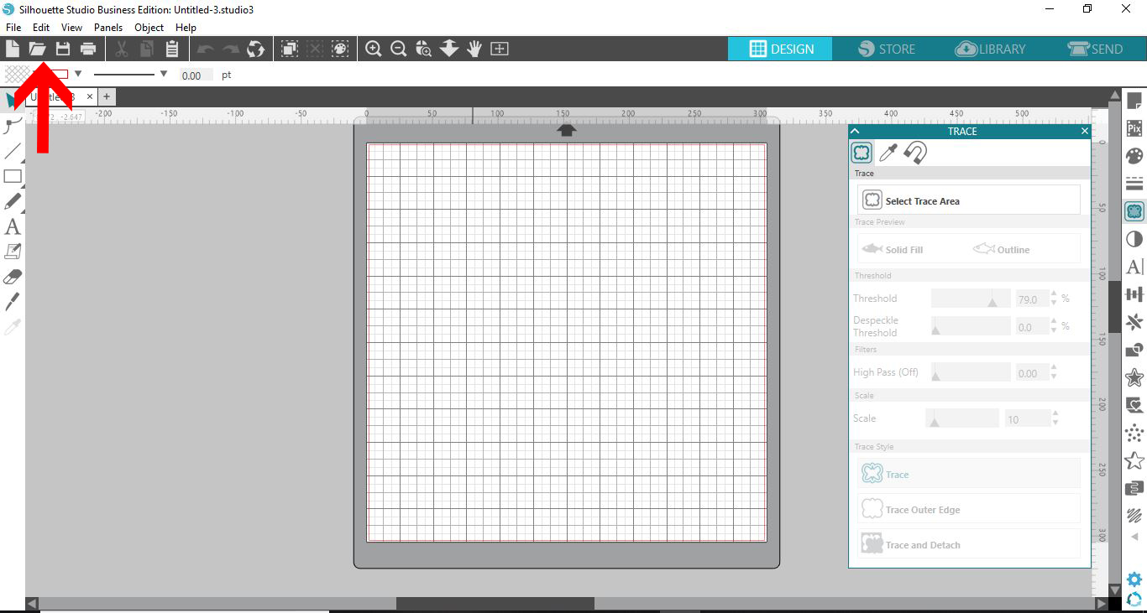This screenshot has height=613, width=1147.
Task: Open the Line Style panel icon
Action: 1134,184
